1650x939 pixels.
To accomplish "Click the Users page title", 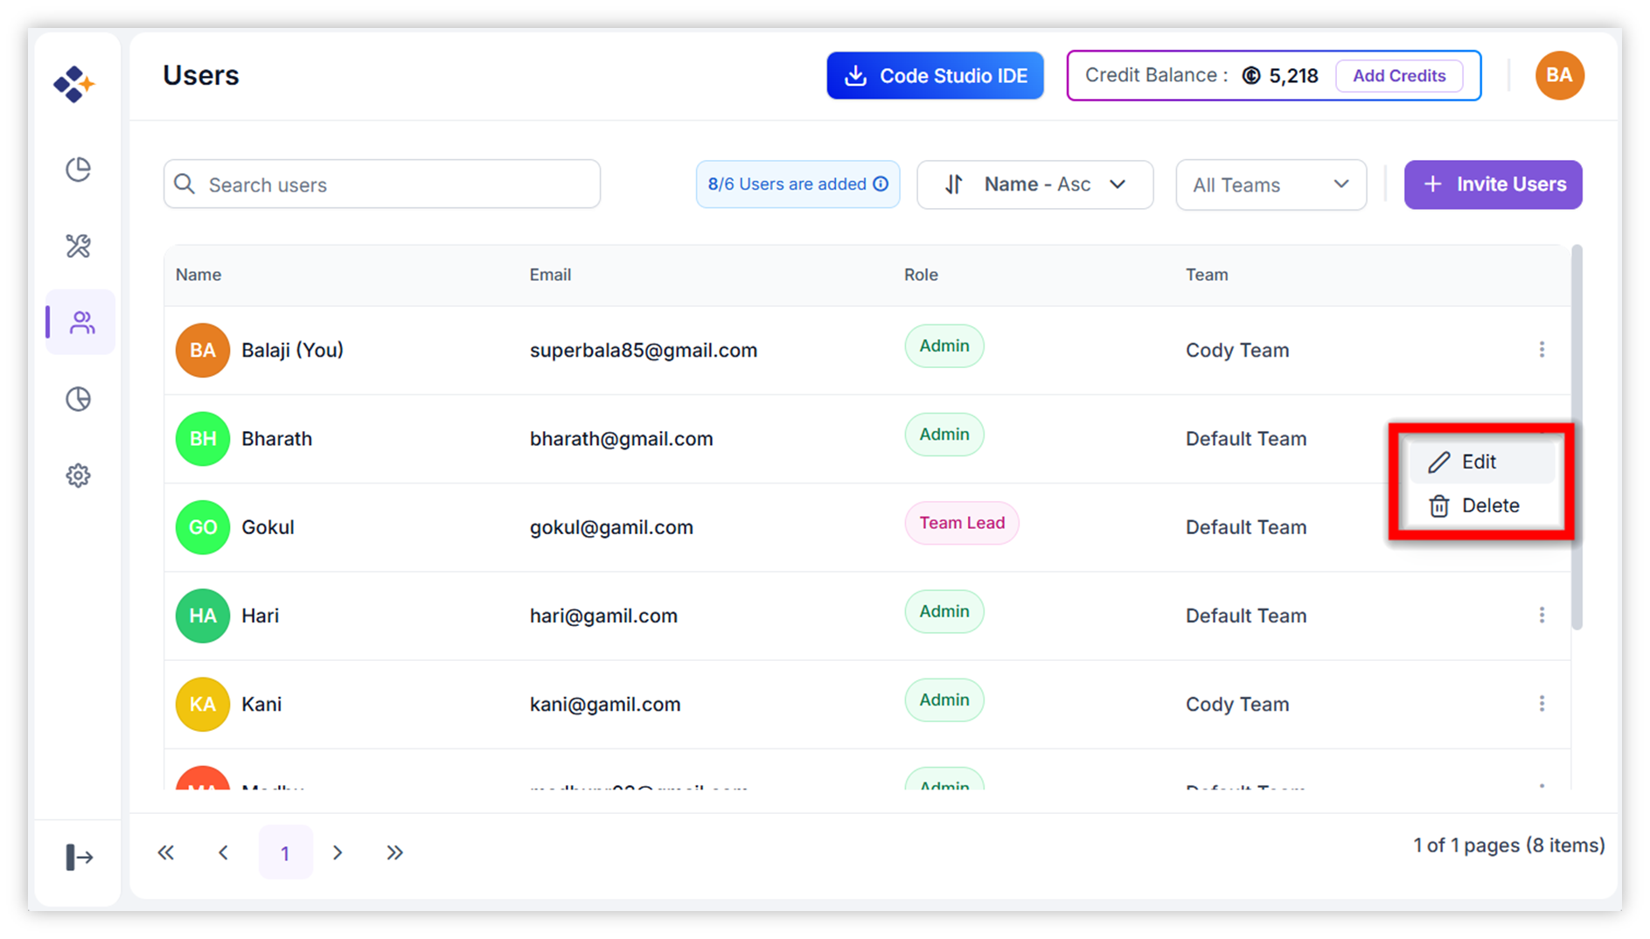I will [x=201, y=75].
